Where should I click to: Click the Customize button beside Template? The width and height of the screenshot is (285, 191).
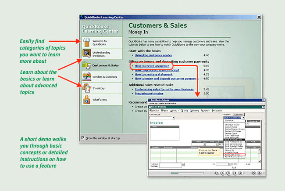(x=239, y=115)
